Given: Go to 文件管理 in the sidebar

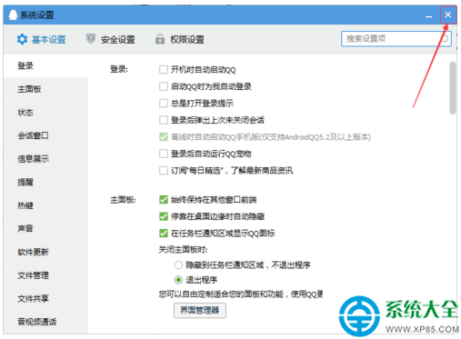Looking at the screenshot, I should [x=33, y=275].
